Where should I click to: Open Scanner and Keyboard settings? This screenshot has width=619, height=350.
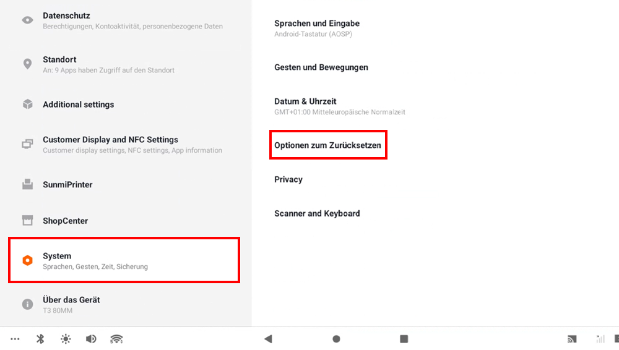tap(317, 213)
